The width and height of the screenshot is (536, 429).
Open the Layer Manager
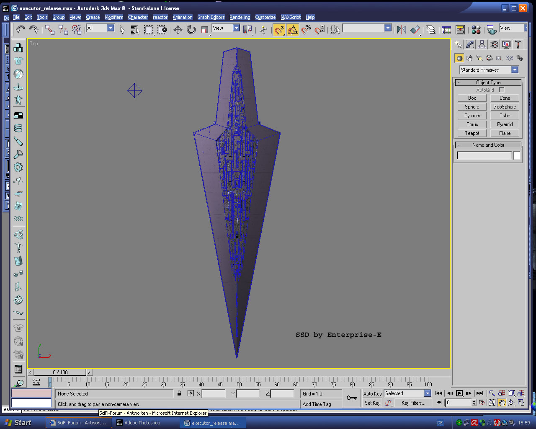[x=431, y=29]
